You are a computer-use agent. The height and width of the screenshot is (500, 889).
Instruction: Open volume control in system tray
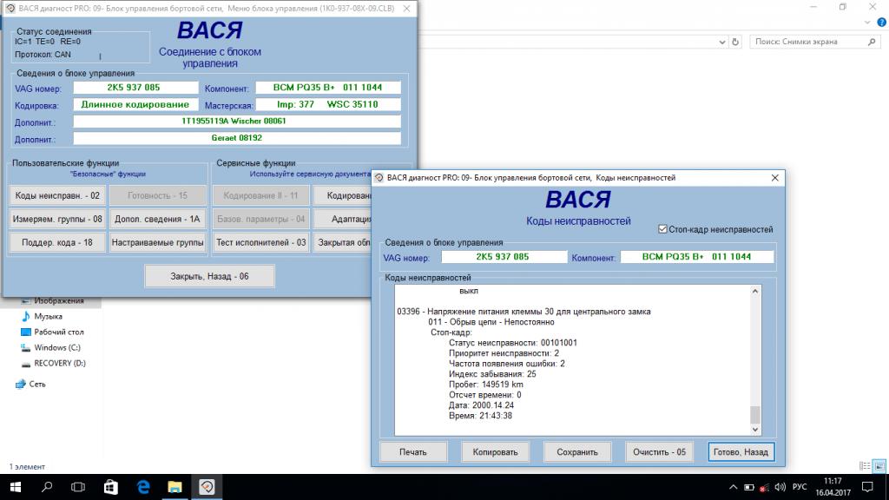tap(780, 487)
